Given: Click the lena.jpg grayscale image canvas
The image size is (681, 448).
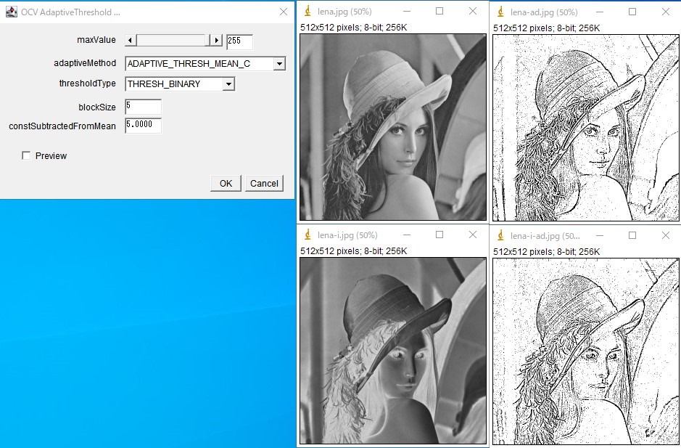Looking at the screenshot, I should pos(393,127).
